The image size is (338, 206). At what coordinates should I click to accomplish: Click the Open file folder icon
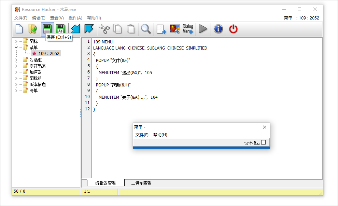tap(32, 29)
